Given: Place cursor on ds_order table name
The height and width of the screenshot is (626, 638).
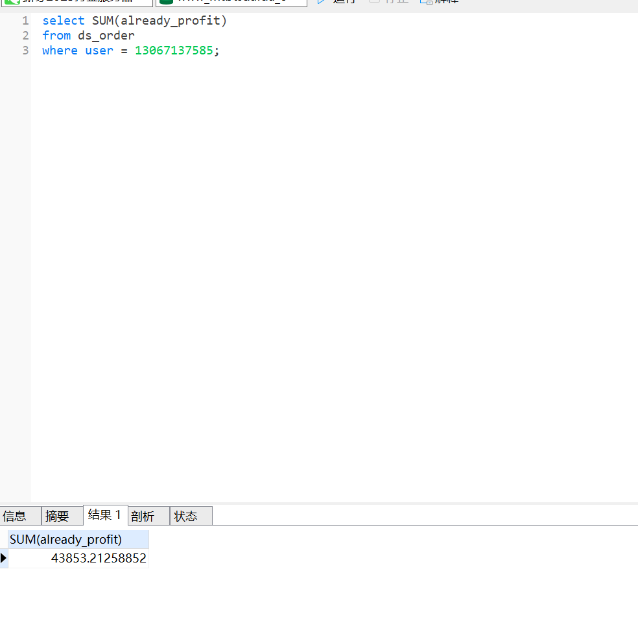Looking at the screenshot, I should coord(106,36).
